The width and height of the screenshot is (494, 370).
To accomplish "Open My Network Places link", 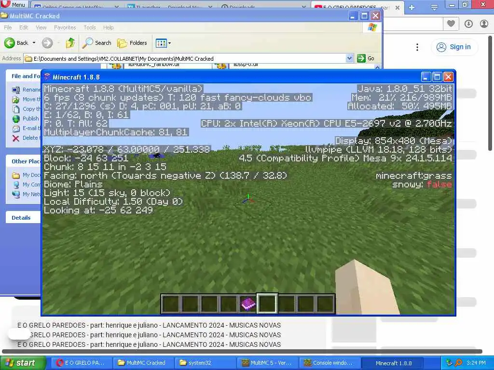I will coord(27,195).
